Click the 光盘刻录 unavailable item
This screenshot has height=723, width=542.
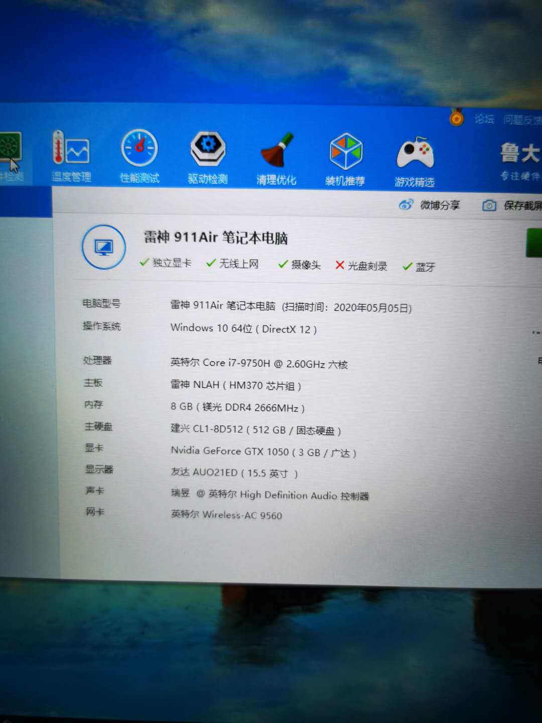click(361, 266)
